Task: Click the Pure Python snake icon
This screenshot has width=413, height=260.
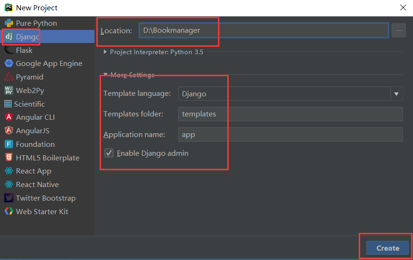Action: click(9, 23)
